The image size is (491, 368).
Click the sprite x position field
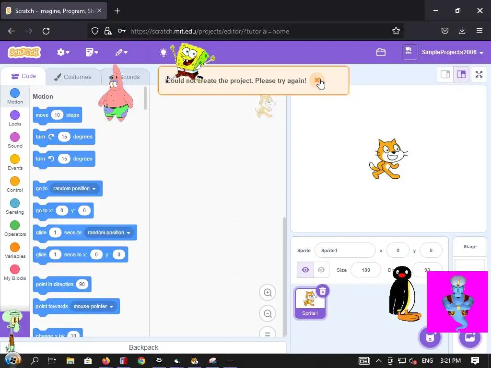tap(397, 250)
